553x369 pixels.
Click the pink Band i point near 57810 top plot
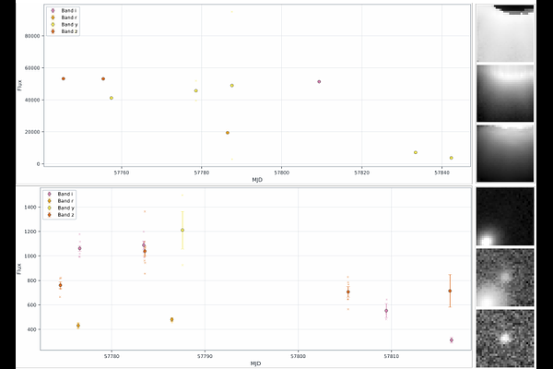tap(319, 81)
